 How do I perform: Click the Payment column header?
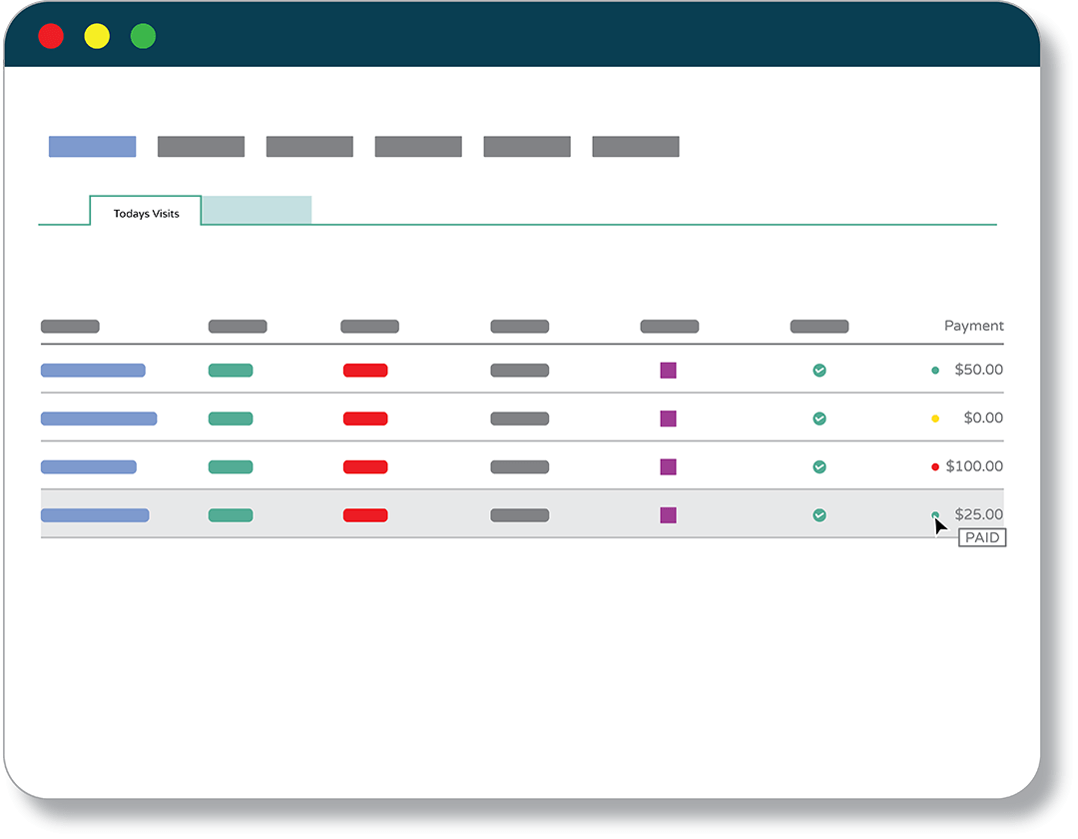tap(973, 326)
